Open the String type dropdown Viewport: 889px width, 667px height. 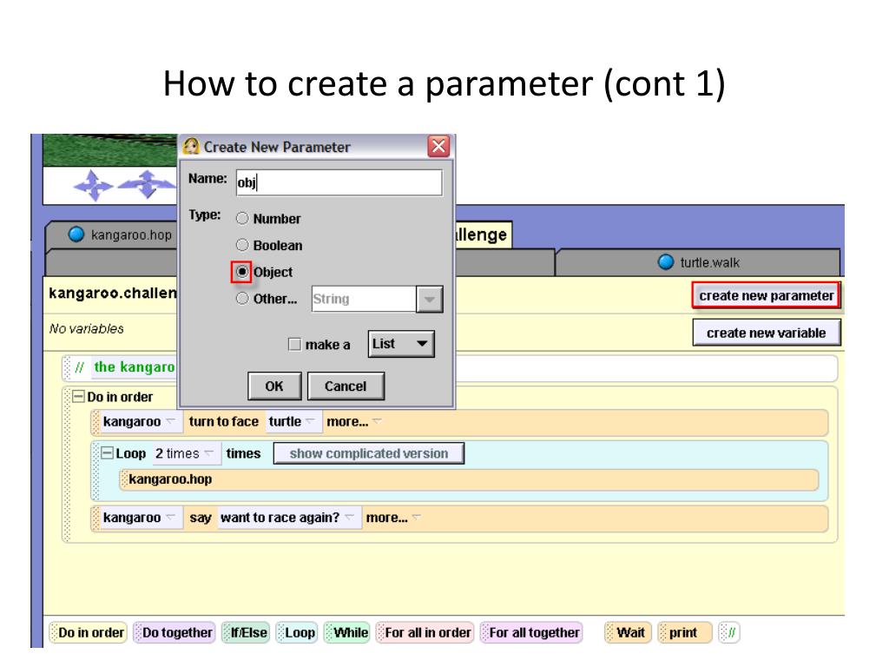click(x=429, y=299)
